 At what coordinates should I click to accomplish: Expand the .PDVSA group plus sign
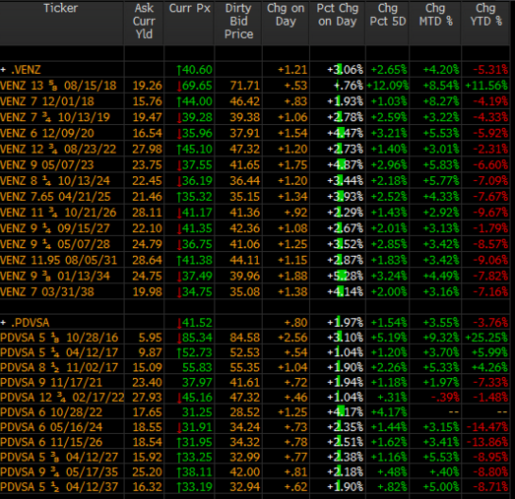3,323
